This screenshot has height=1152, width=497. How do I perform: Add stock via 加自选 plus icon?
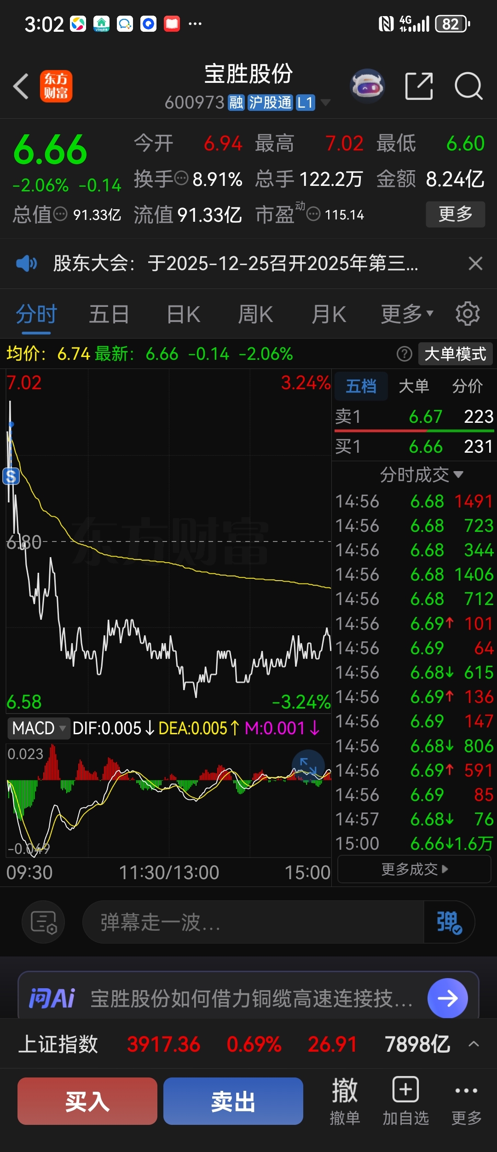405,1101
